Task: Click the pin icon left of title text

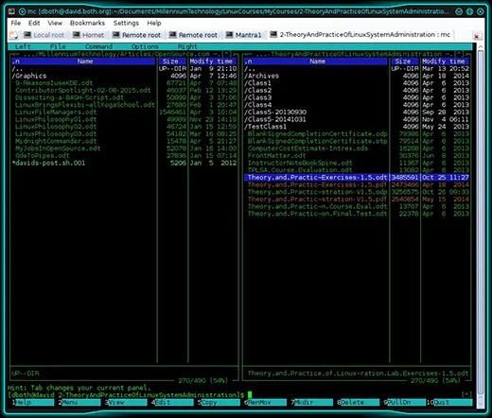Action: [x=22, y=11]
